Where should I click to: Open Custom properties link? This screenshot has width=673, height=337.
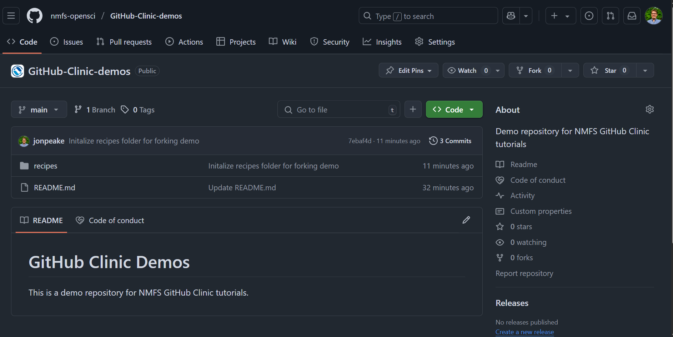click(x=534, y=211)
